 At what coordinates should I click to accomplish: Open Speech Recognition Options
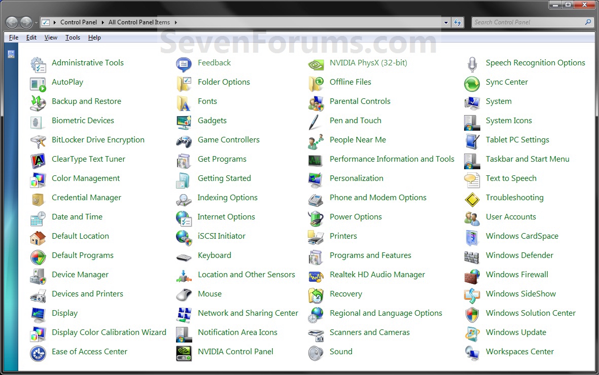[535, 62]
